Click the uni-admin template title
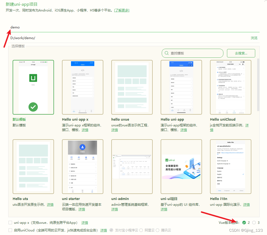Screen dimensions: 267x235 click(120, 199)
